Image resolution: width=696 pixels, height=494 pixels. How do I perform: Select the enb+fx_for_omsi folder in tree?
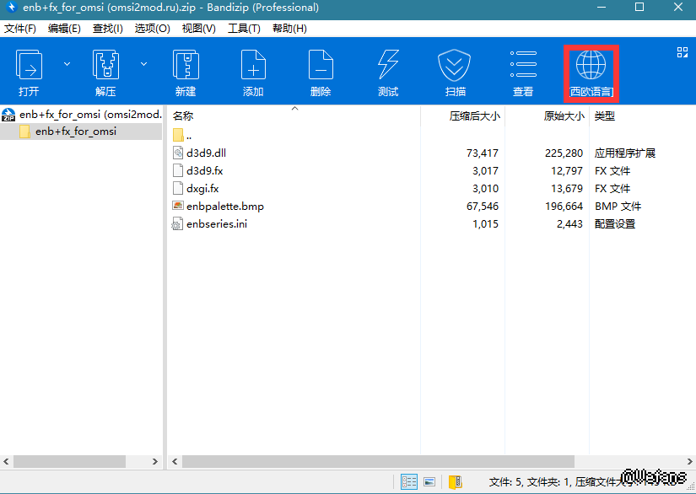(76, 132)
